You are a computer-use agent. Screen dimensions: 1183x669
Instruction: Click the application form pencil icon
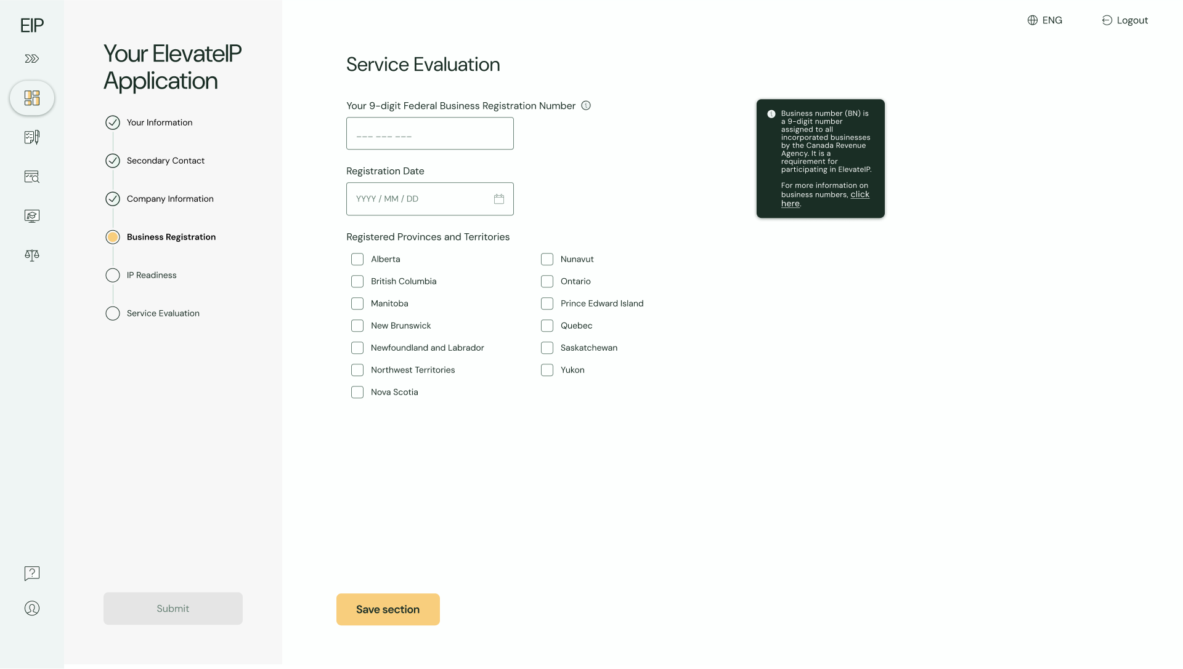[x=32, y=137]
